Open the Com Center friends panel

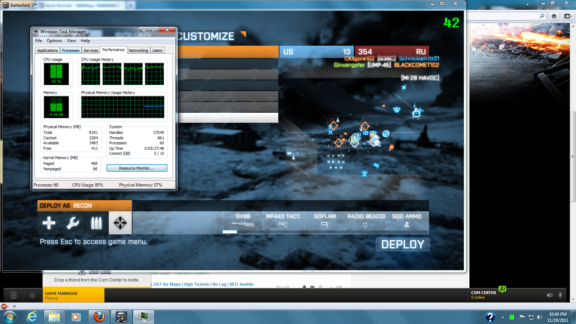[x=484, y=295]
